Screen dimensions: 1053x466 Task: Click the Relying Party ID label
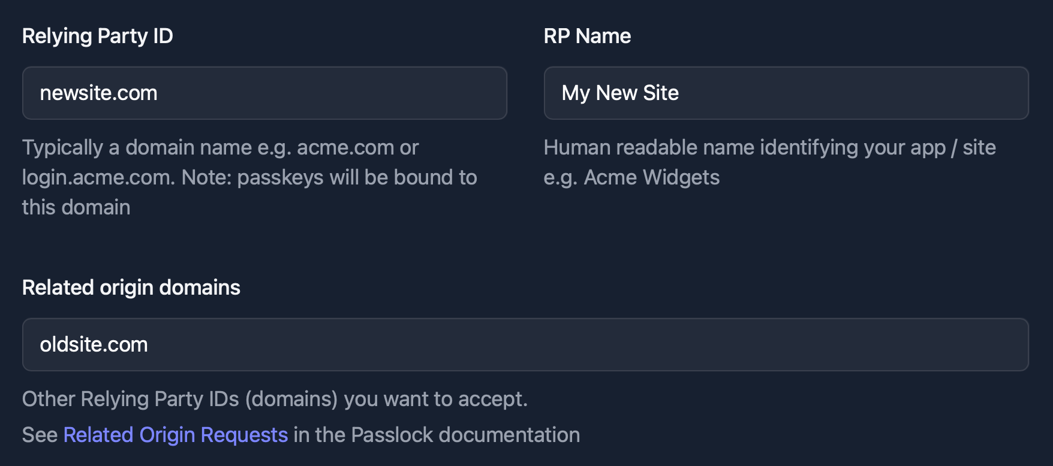(97, 36)
